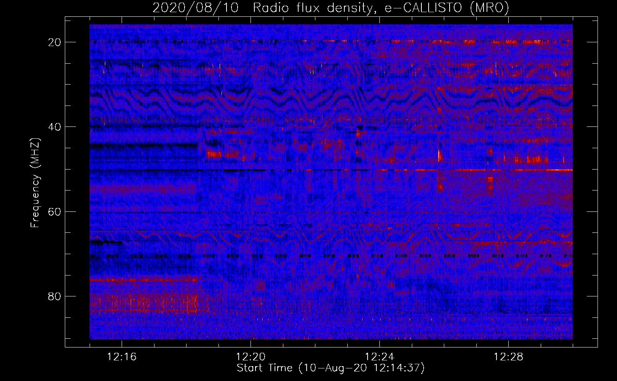Click the 'Start Time (10-Aug-20 12:14:37)' label
617x381 pixels.
[x=331, y=368]
